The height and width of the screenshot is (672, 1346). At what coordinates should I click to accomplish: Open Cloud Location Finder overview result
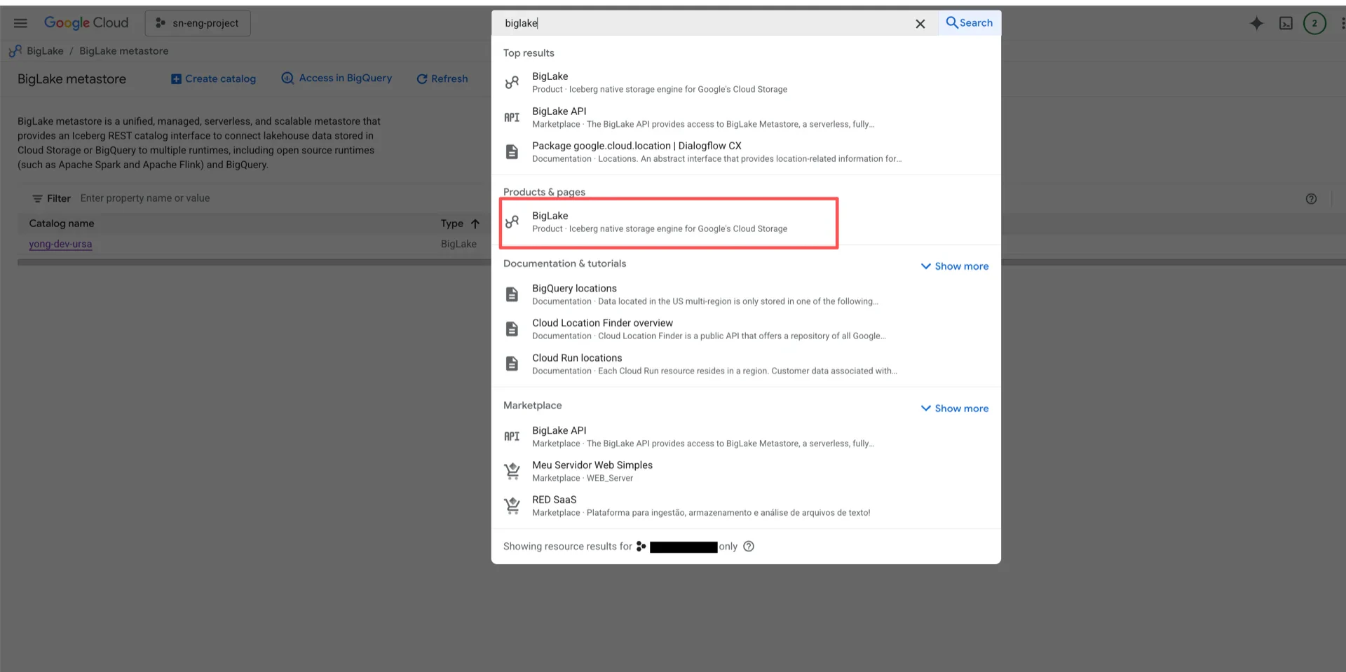point(746,329)
